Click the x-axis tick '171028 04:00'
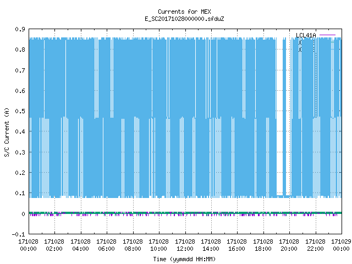352x264 pixels. coord(80,245)
